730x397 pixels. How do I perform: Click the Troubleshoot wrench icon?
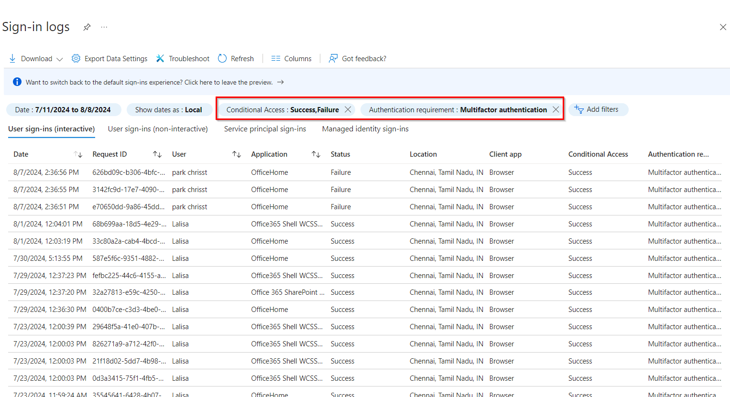160,58
